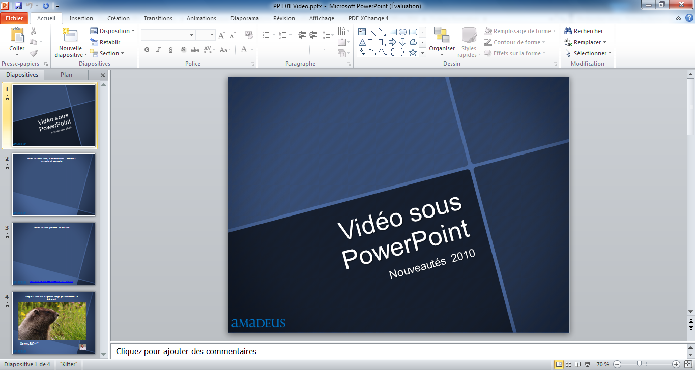695x370 pixels.
Task: Select the rectangle shape in gallery
Action: [392, 32]
